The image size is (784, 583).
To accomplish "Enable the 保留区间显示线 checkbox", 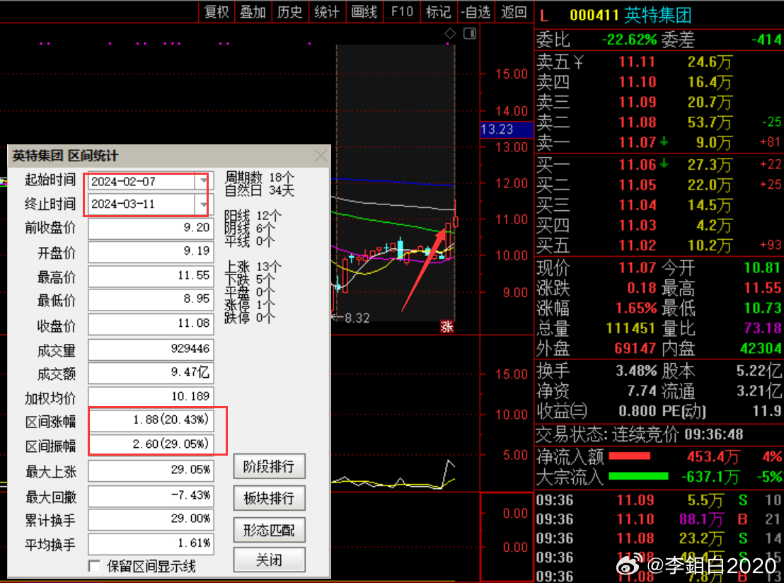I will click(x=94, y=566).
